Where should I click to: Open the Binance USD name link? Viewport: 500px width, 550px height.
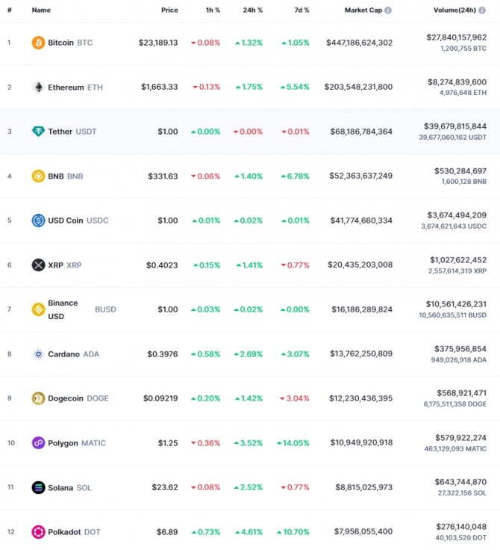coord(63,309)
